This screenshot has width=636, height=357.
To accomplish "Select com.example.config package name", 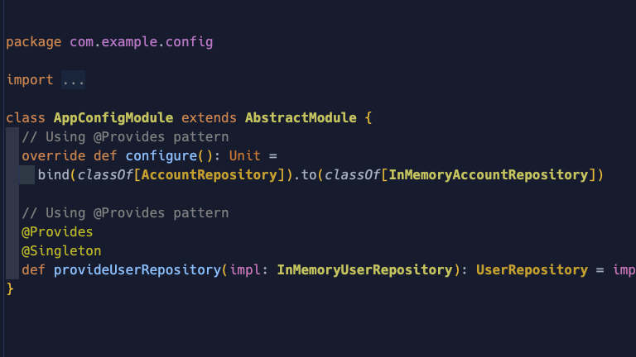I will tap(141, 42).
